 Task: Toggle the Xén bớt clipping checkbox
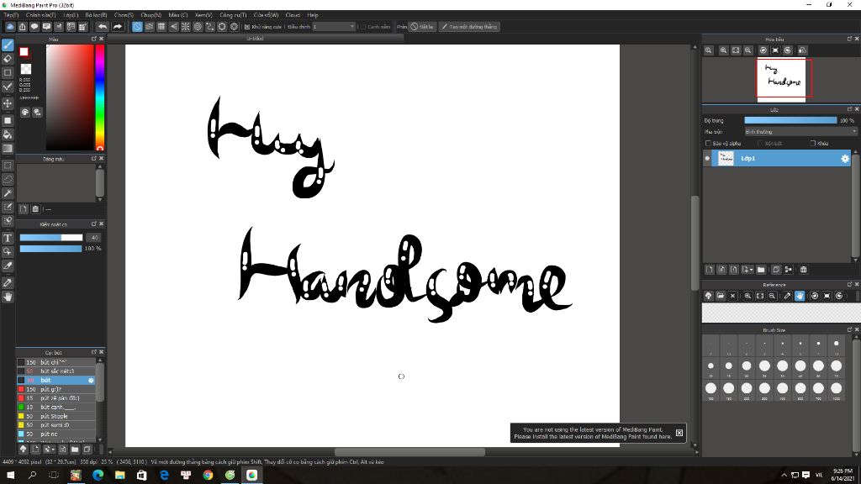click(760, 143)
